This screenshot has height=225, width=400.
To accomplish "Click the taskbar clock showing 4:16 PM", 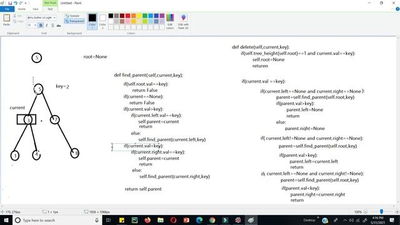I will pyautogui.click(x=377, y=220).
